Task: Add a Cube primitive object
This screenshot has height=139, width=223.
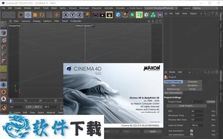Action: [118, 15]
